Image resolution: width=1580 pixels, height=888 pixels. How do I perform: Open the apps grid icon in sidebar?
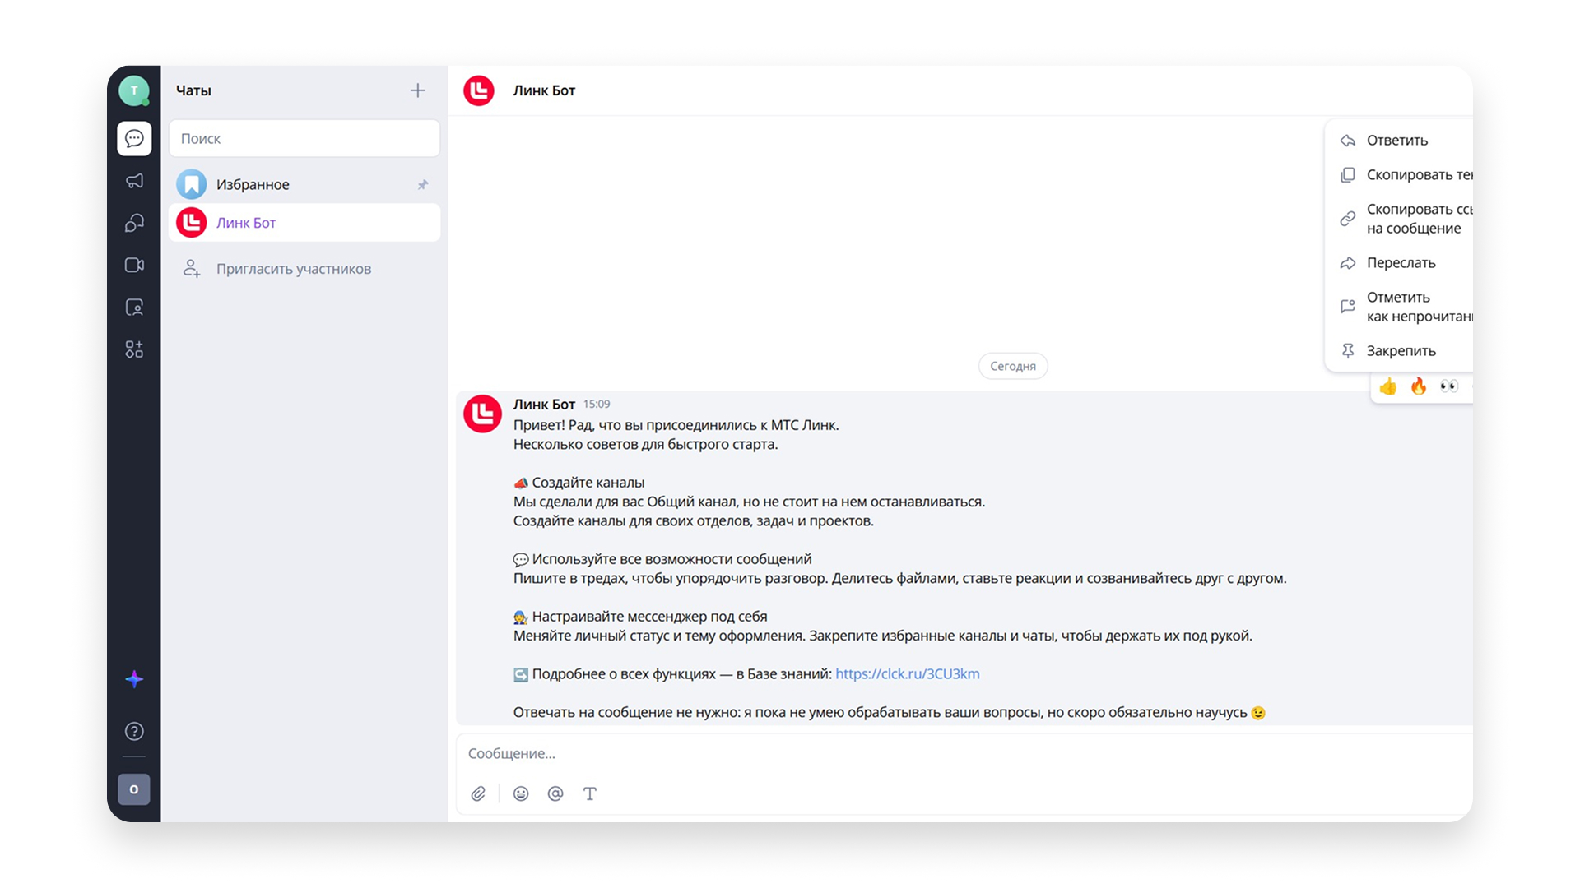134,349
